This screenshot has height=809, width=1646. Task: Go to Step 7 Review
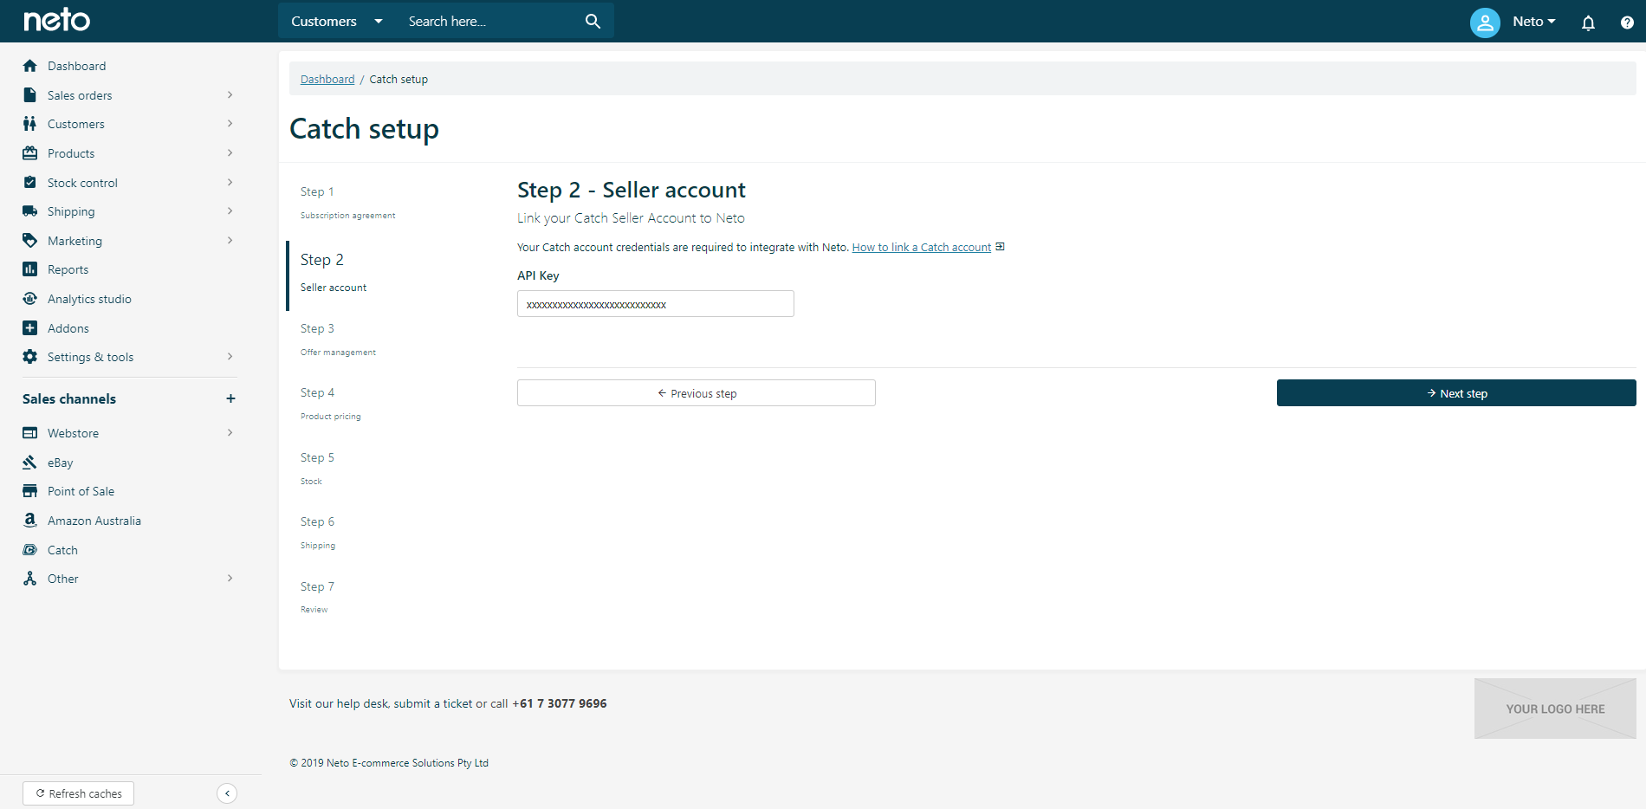pyautogui.click(x=317, y=598)
